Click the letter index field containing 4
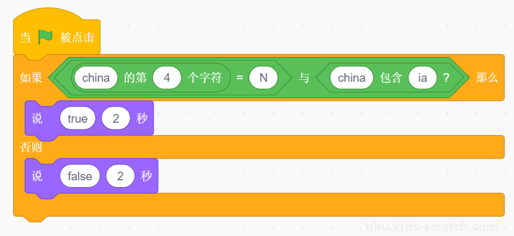The height and width of the screenshot is (236, 514). 167,78
